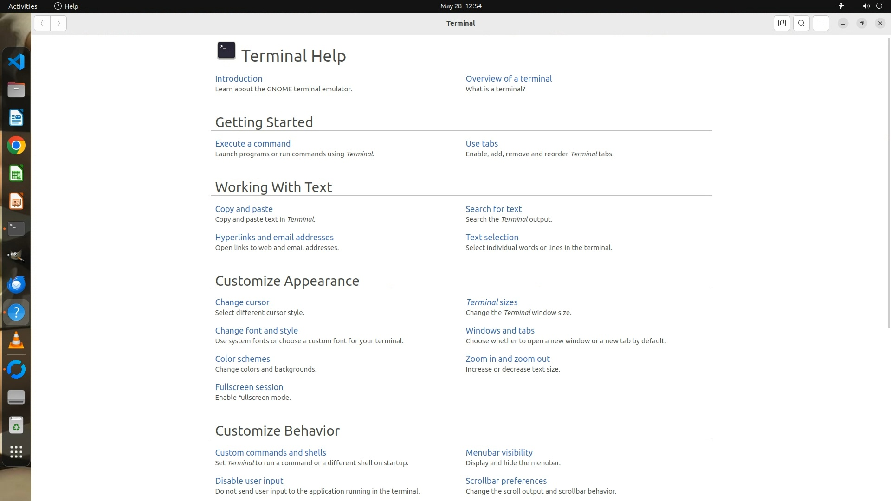Screen dimensions: 891x501
Task: Open the Scrollbar preferences topic
Action: click(506, 481)
